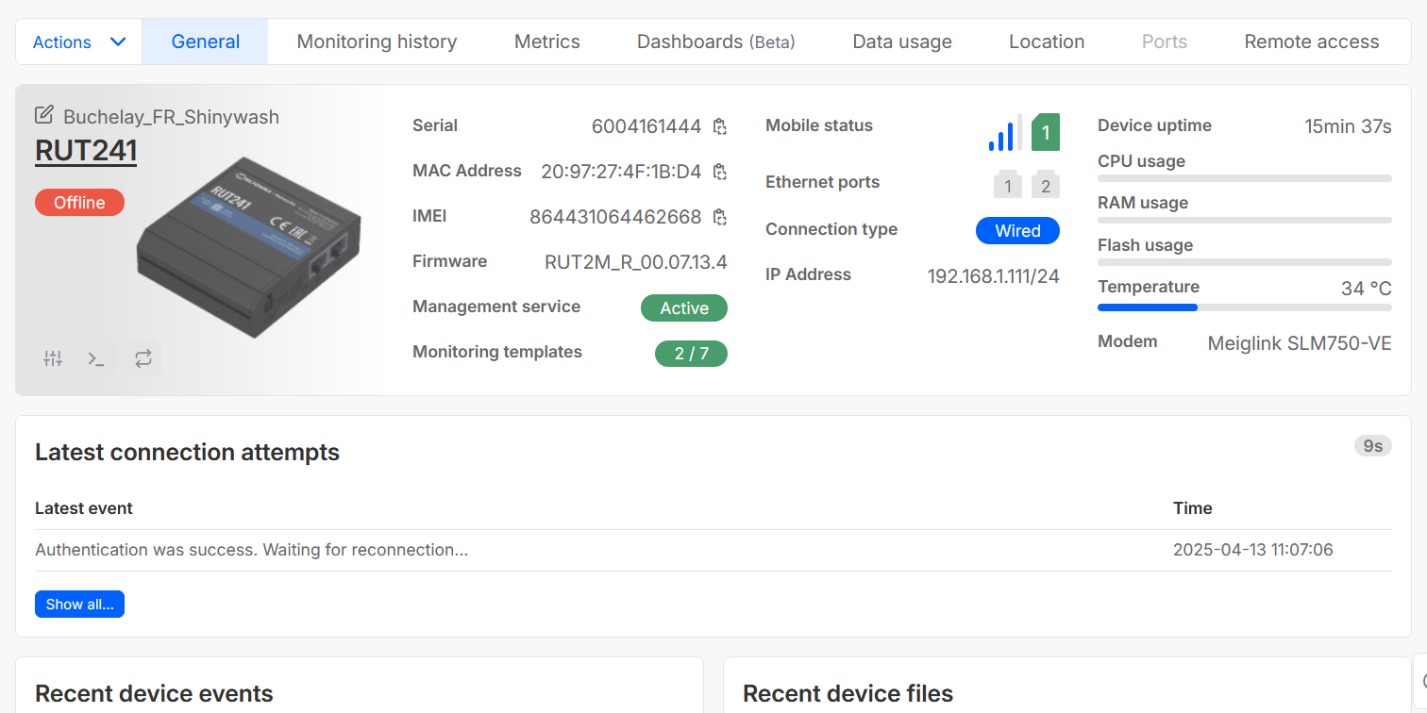Screen dimensions: 1427x713
Task: Switch to the Remote access tab
Action: tap(1312, 41)
